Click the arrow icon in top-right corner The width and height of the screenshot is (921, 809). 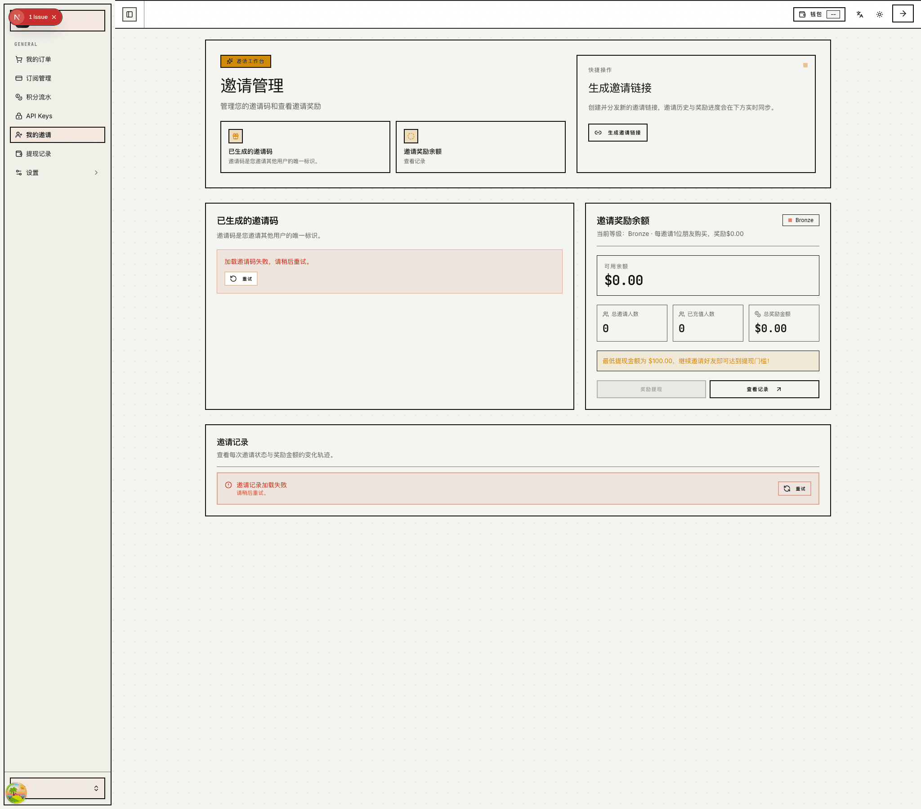(903, 14)
